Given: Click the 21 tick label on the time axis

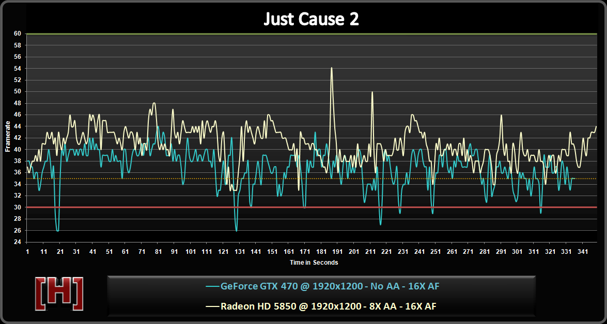Looking at the screenshot, I should click(60, 252).
